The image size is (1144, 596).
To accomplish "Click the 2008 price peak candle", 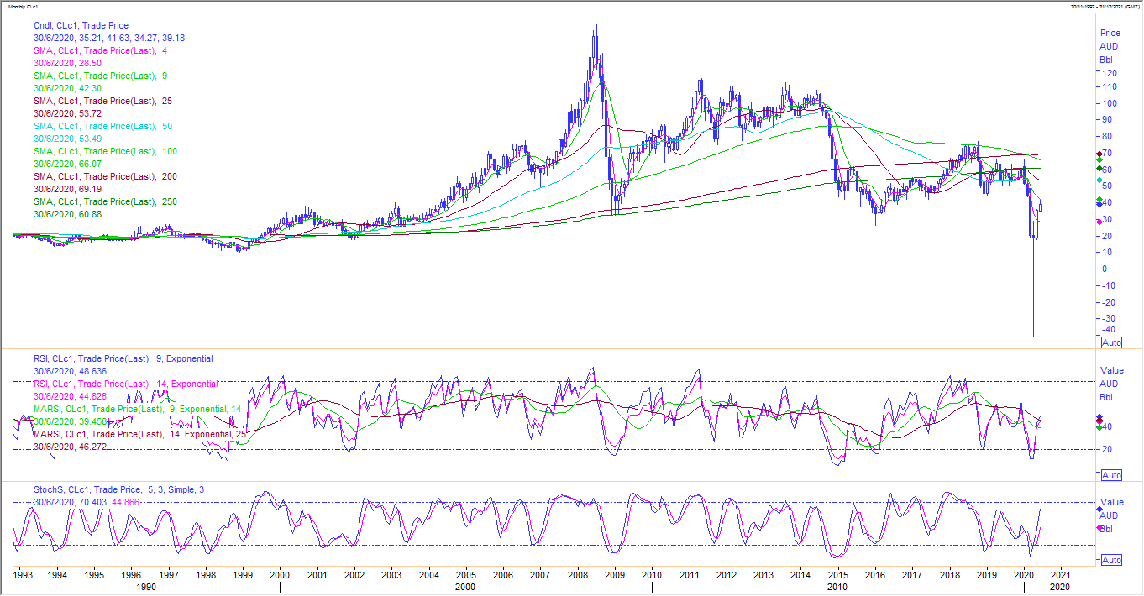I will pos(596,46).
